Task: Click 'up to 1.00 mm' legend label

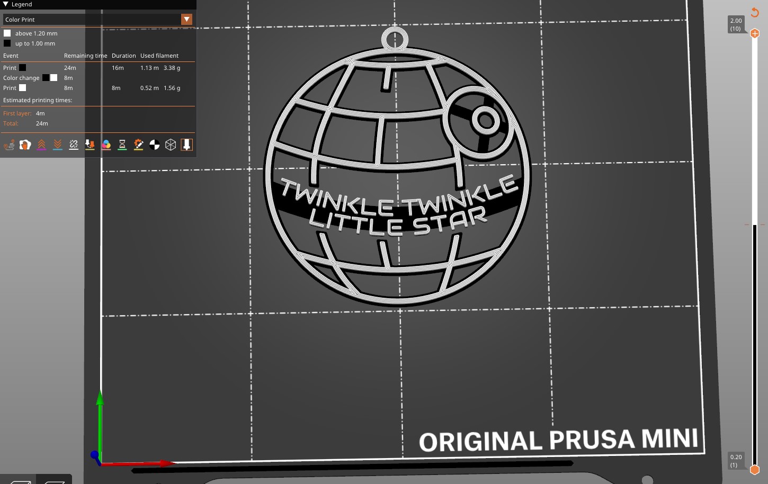Action: pyautogui.click(x=35, y=43)
